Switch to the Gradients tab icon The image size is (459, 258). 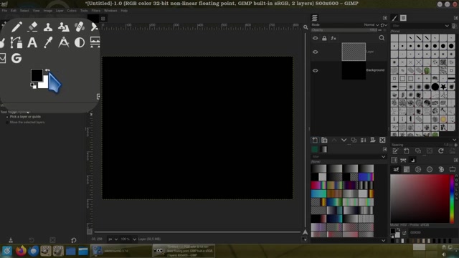pyautogui.click(x=323, y=149)
